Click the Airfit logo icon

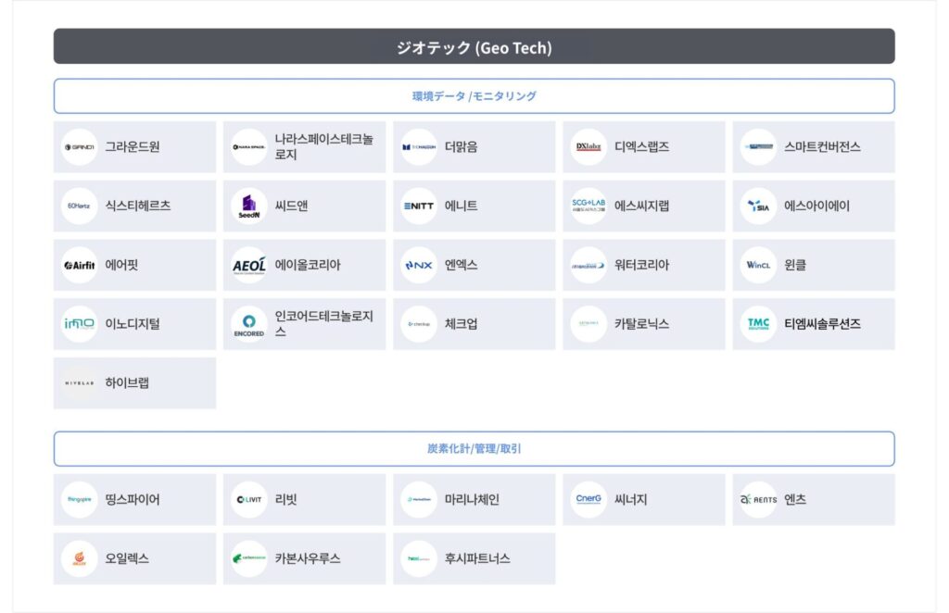coord(80,265)
